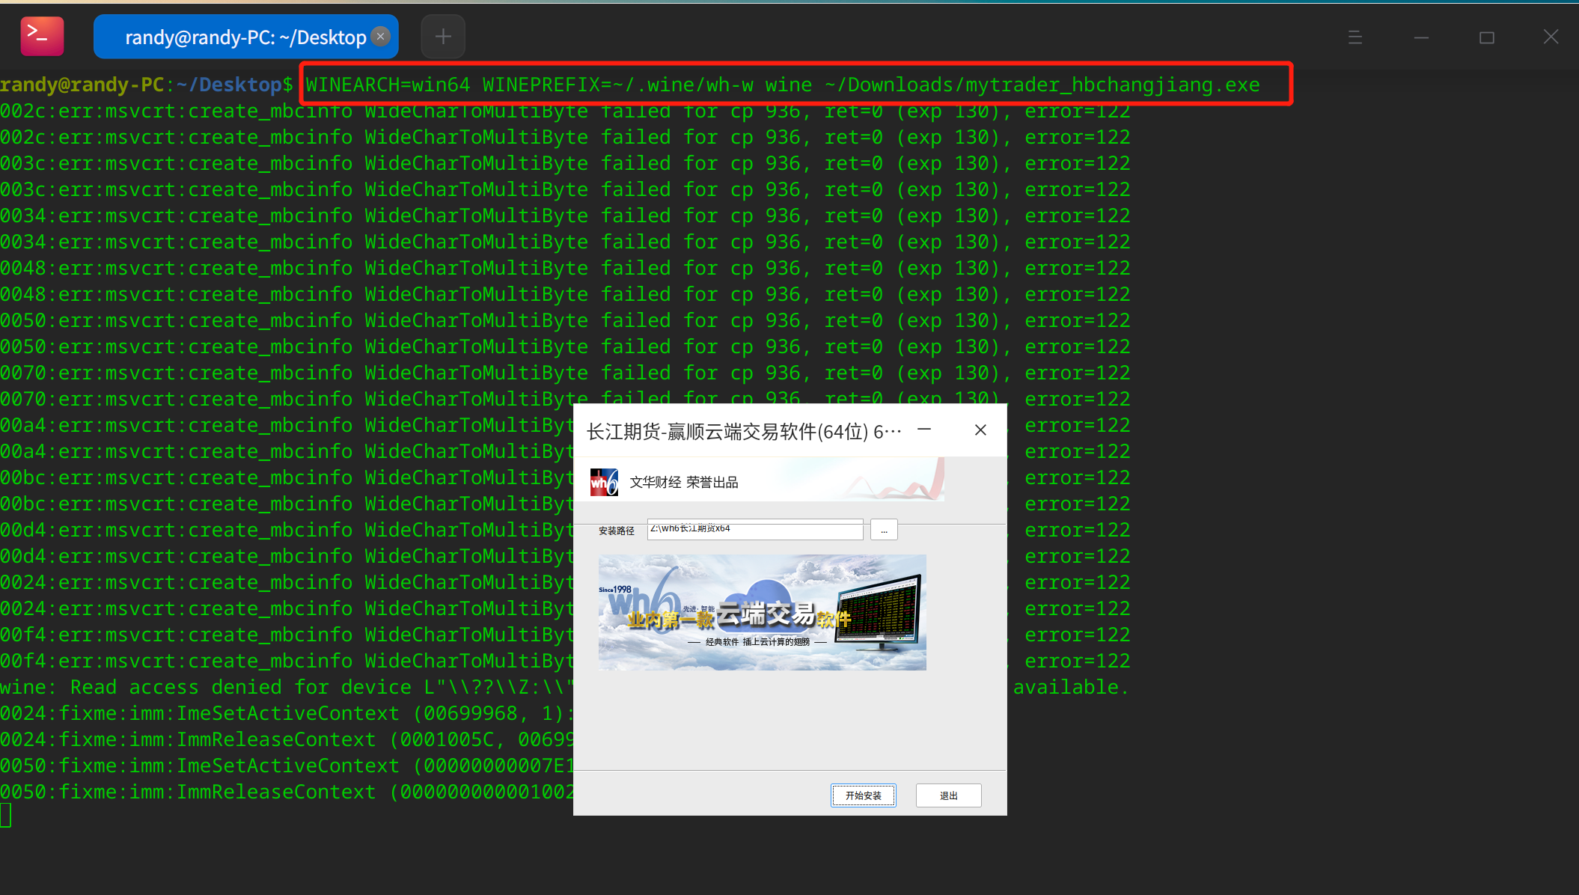1579x895 pixels.
Task: Minimize the 长江期货 installer dialog
Action: [x=924, y=430]
